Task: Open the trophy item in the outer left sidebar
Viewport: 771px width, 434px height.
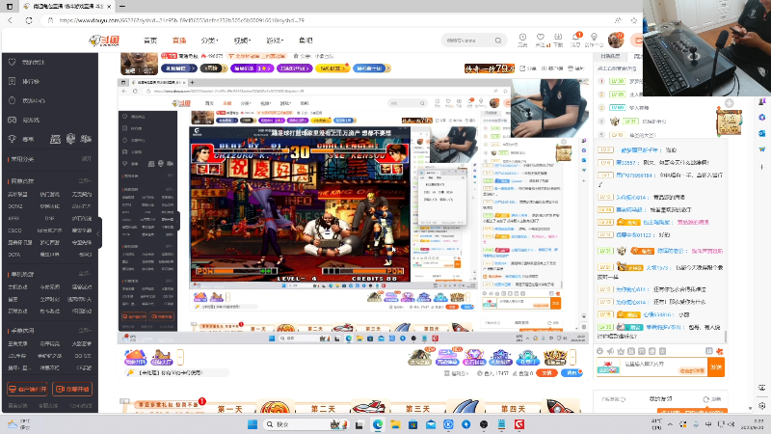Action: (21, 139)
